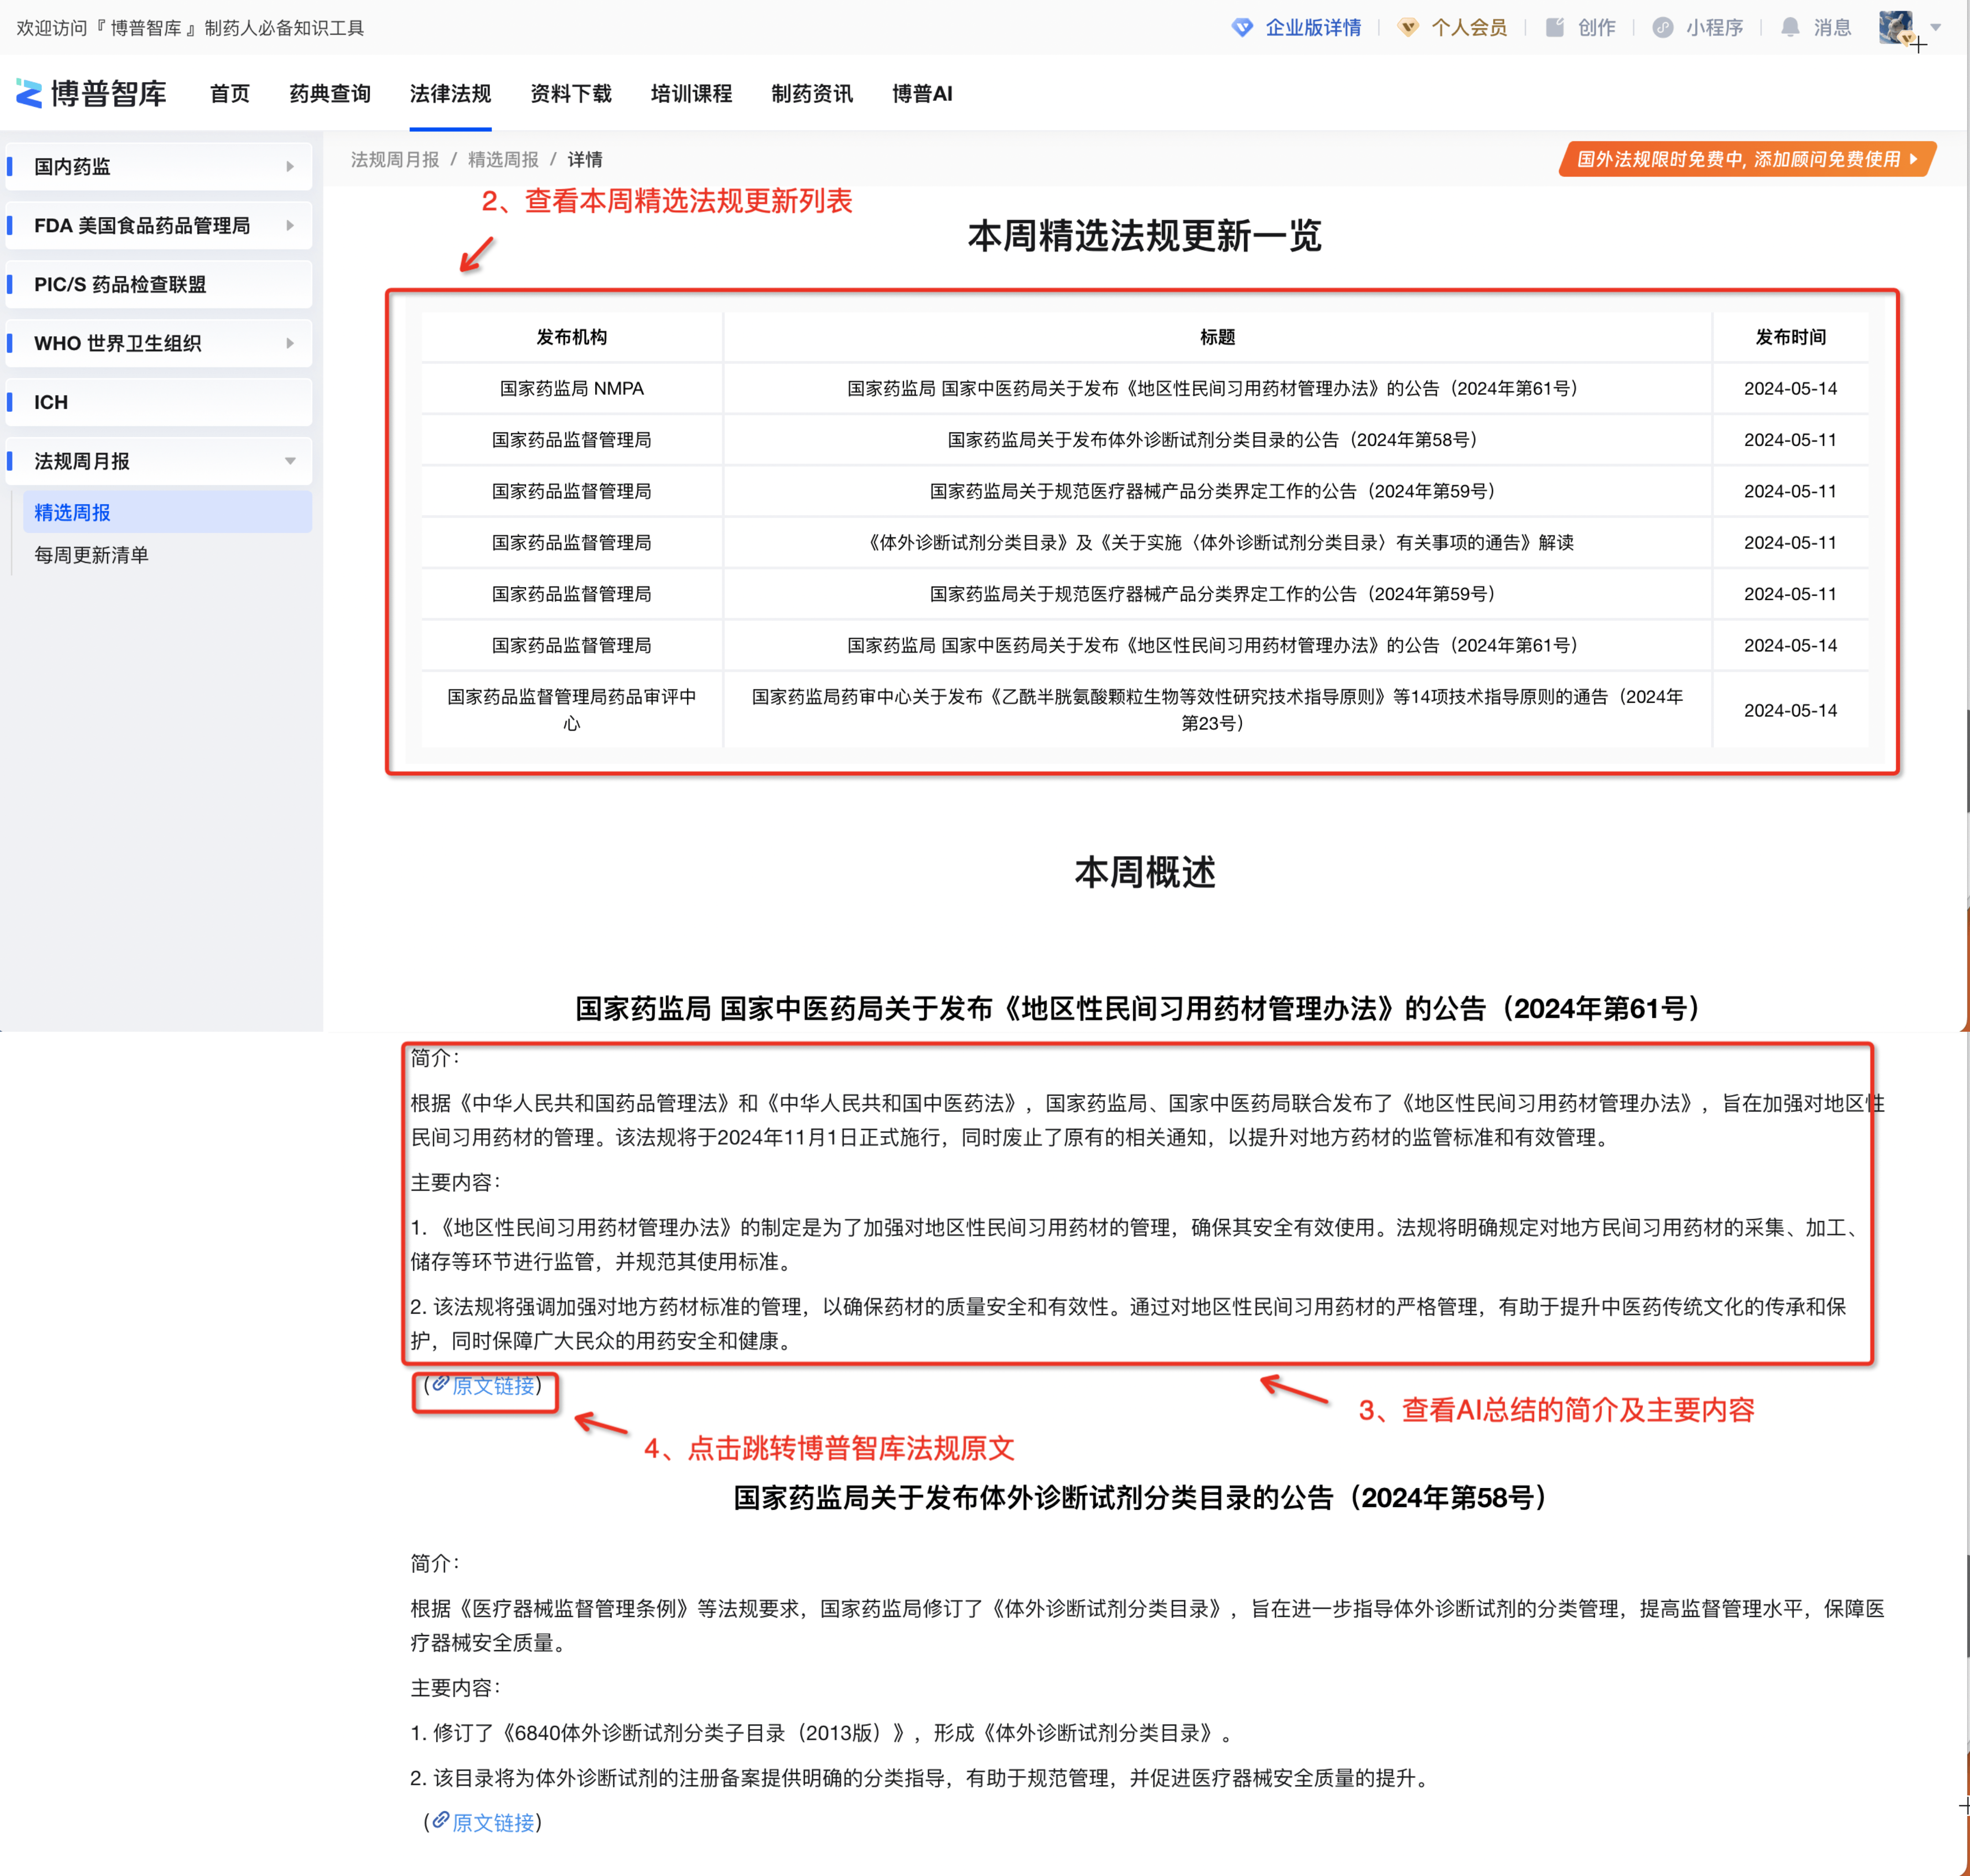Click the VIP badge icon beside 个人会员
This screenshot has width=1970, height=1876.
coord(1408,27)
